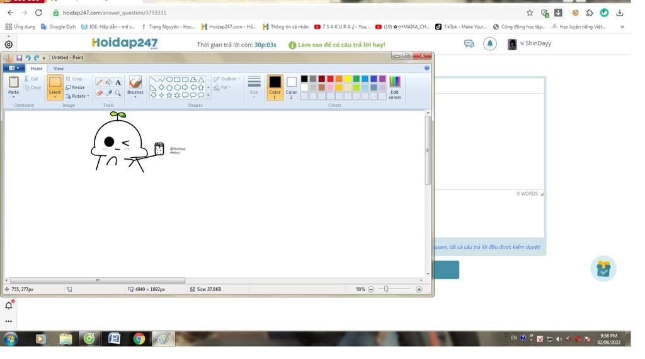Click the Color 2 button
Screen dimensions: 645x359
pyautogui.click(x=291, y=87)
